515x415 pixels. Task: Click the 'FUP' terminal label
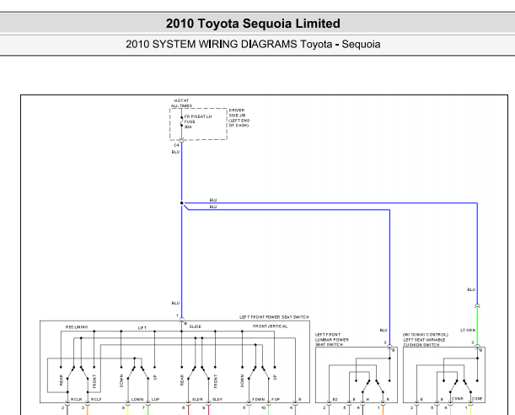pyautogui.click(x=276, y=400)
